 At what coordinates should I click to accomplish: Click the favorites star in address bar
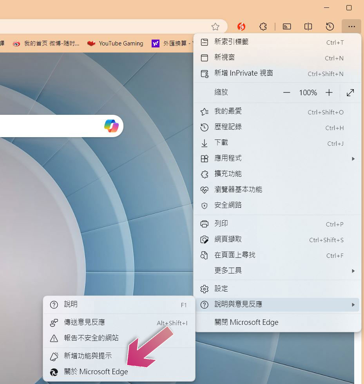pyautogui.click(x=215, y=27)
